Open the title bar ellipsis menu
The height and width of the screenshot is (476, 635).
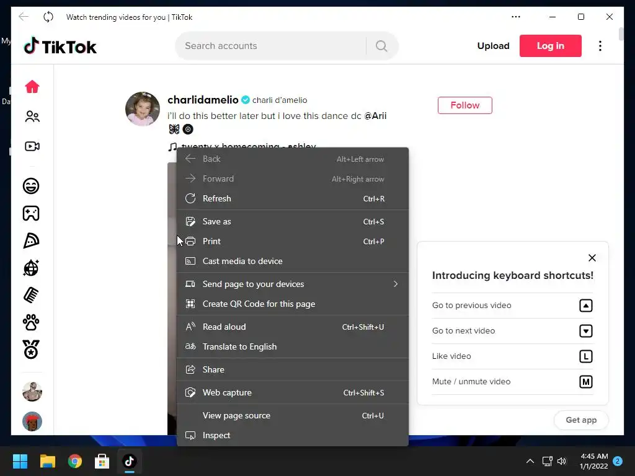pos(516,17)
